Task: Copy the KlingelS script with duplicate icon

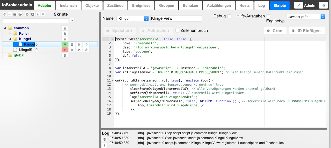Action: [x=79, y=50]
